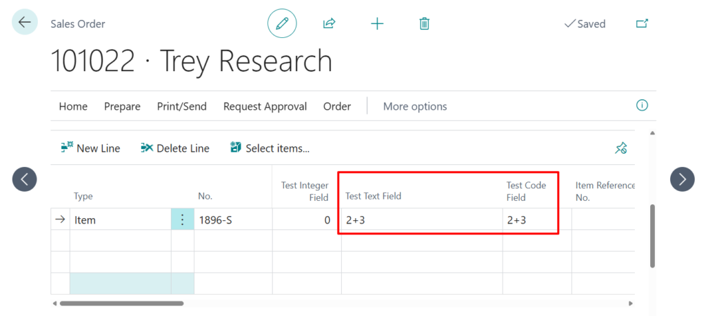Click the Test Text Field cell with 2+3
The width and height of the screenshot is (706, 316).
tap(421, 220)
